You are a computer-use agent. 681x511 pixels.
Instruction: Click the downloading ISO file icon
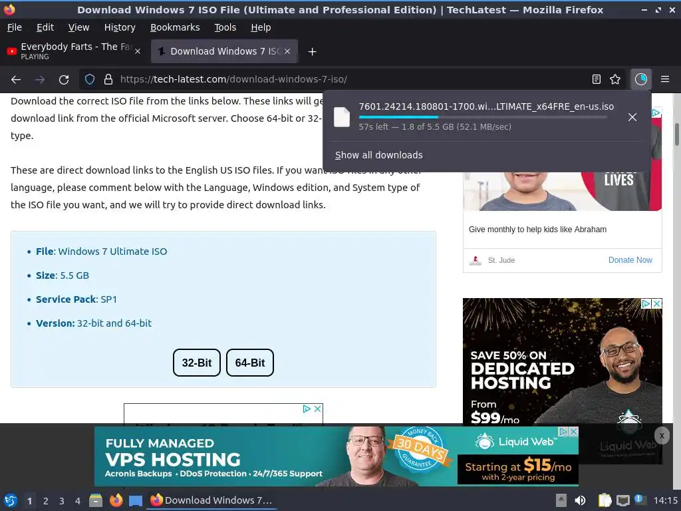pyautogui.click(x=341, y=117)
